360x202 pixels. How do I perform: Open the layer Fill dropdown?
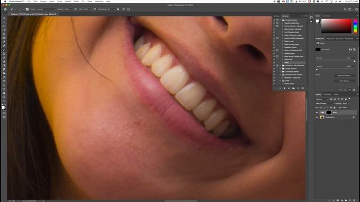click(x=348, y=108)
